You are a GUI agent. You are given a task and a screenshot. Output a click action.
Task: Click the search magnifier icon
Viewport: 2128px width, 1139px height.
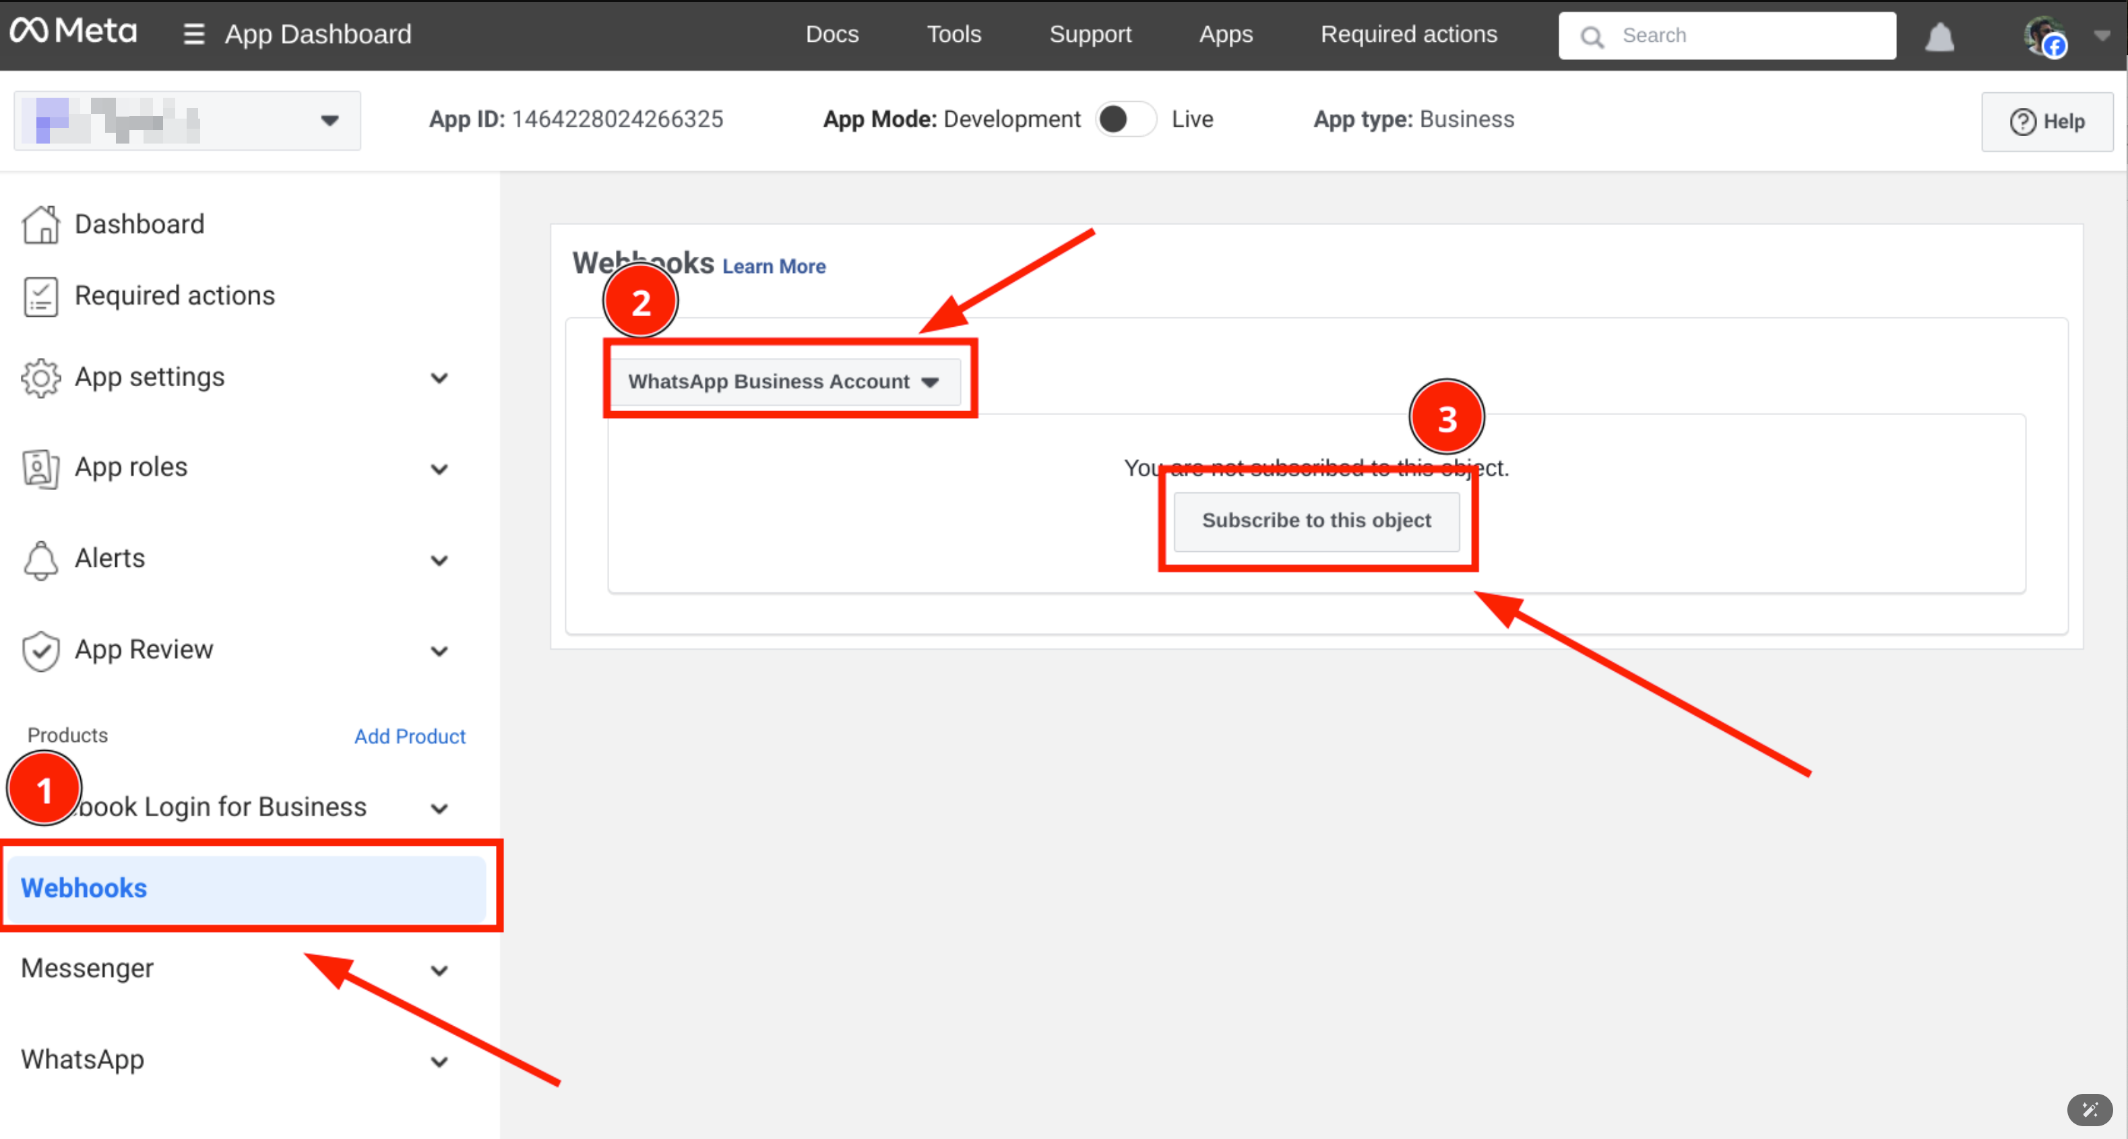coord(1592,36)
